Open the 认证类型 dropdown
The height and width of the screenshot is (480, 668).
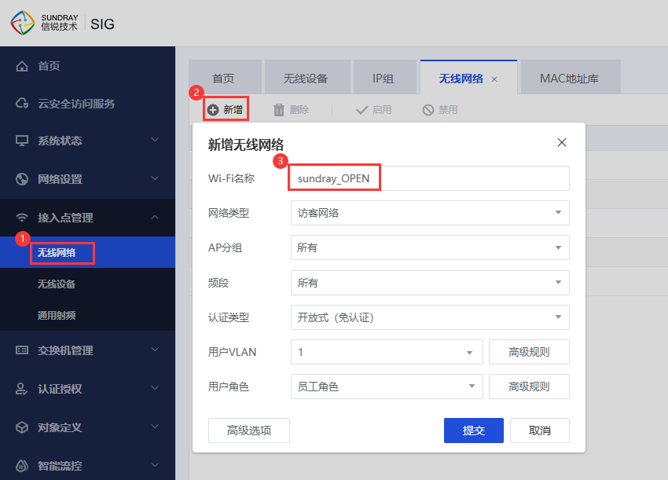430,317
